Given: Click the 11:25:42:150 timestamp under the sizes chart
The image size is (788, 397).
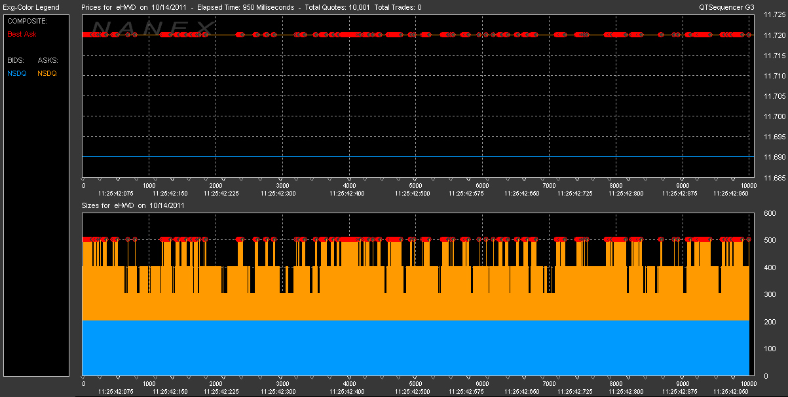Looking at the screenshot, I should (x=170, y=391).
